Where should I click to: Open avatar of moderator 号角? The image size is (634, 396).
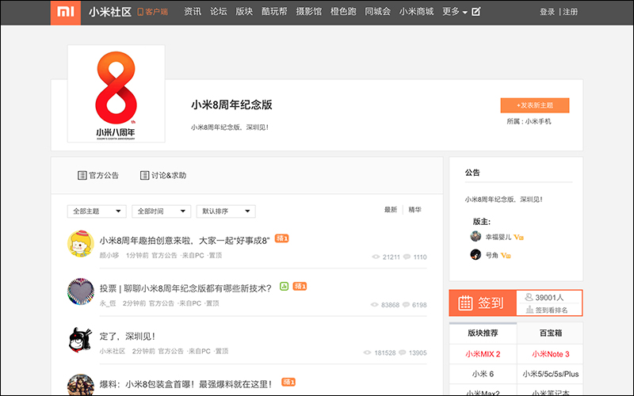475,254
